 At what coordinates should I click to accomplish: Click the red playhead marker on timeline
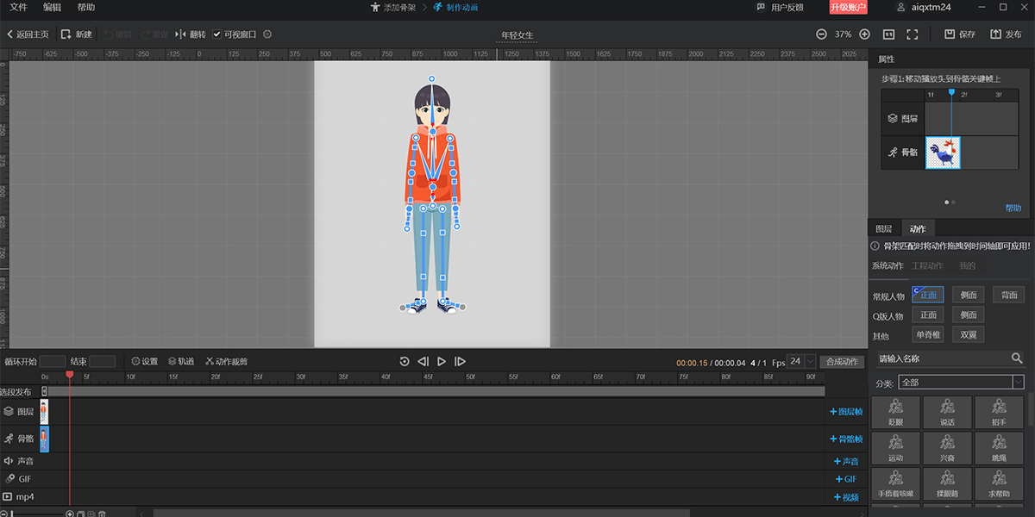click(x=70, y=375)
